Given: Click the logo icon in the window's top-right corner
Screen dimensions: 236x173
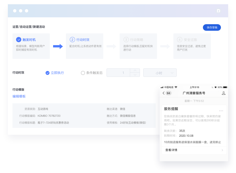Looking at the screenshot, I should coord(218,11).
